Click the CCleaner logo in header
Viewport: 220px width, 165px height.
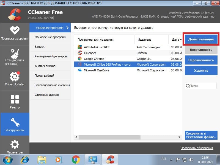15,15
